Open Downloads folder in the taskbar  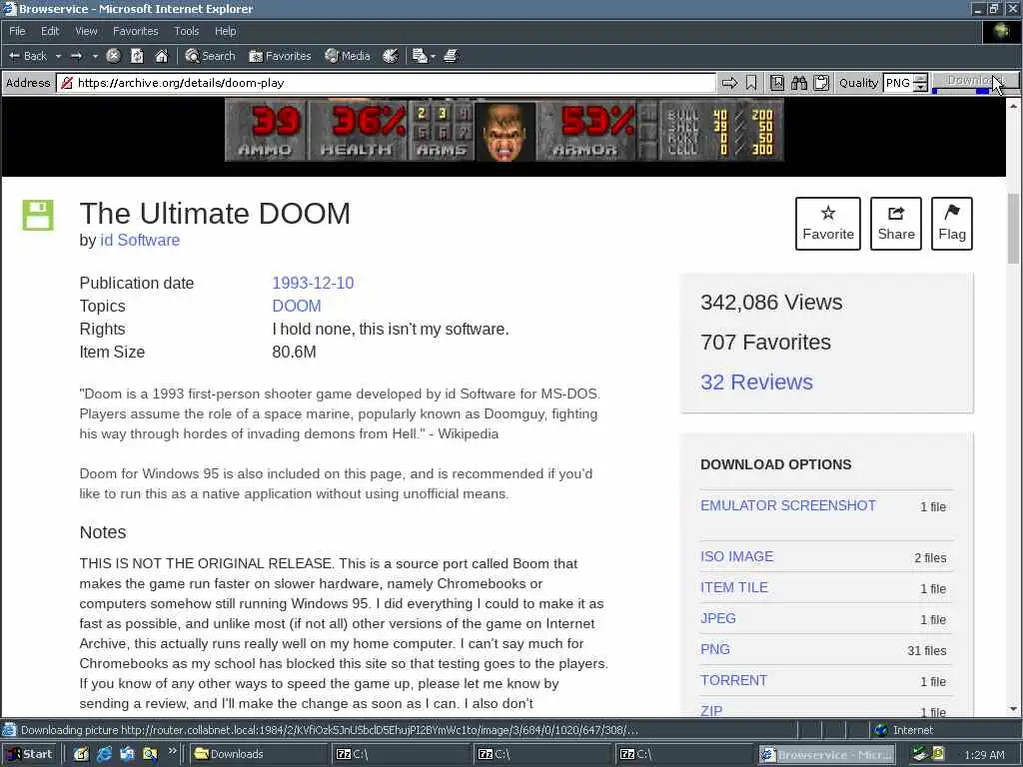pyautogui.click(x=258, y=754)
